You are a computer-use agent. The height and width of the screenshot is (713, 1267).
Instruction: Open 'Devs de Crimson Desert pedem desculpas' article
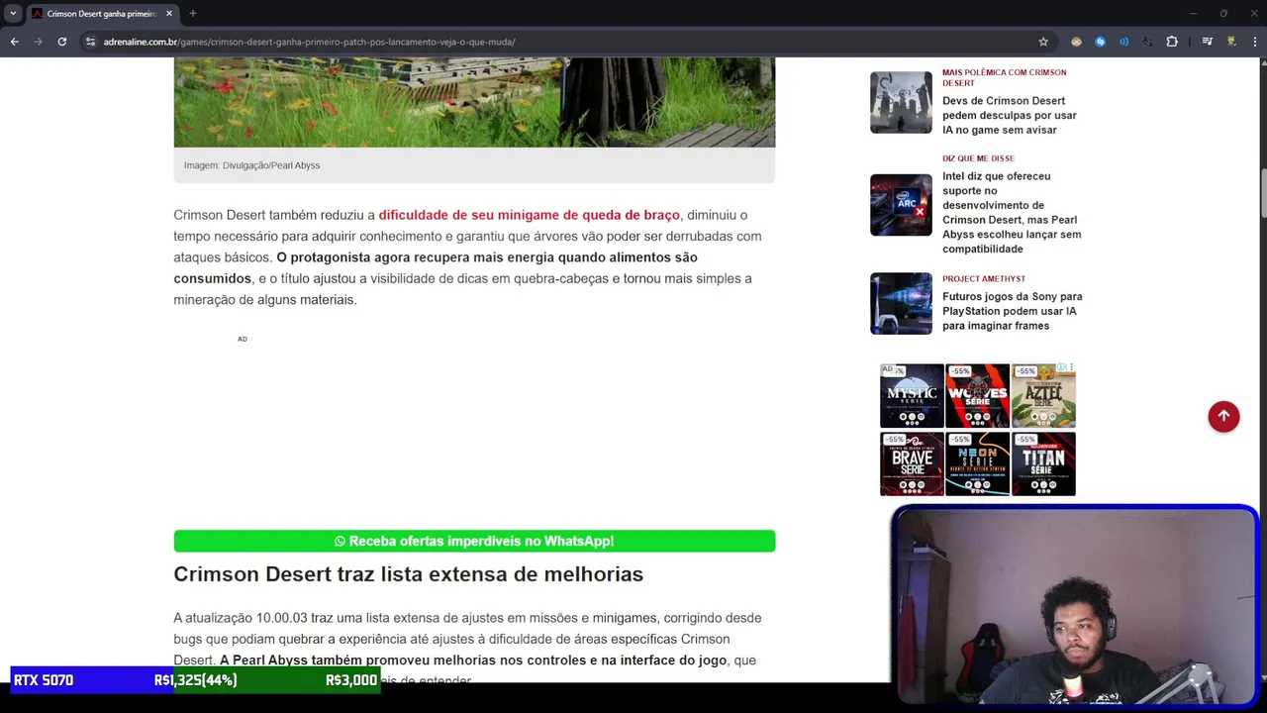tap(1009, 115)
